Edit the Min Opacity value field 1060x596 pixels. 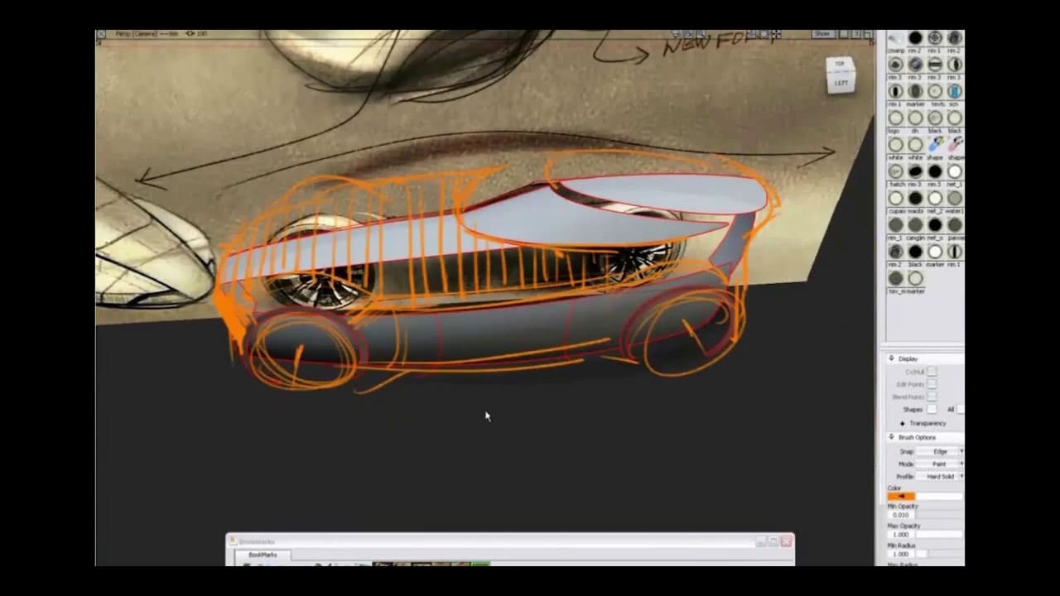coord(901,515)
